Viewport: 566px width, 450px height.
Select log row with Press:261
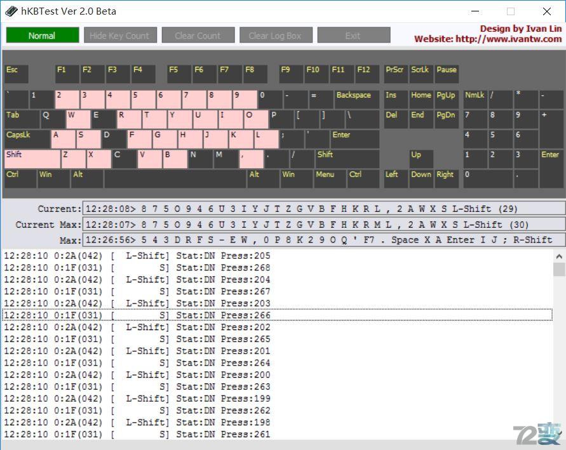tap(277, 434)
